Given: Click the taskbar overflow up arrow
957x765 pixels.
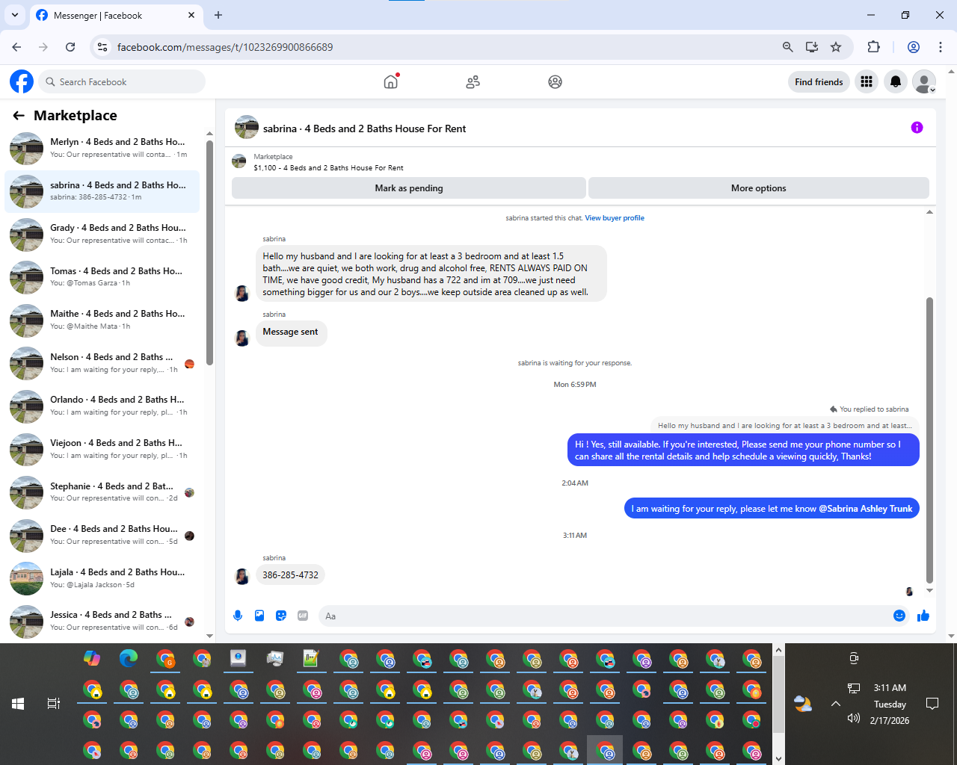Looking at the screenshot, I should pyautogui.click(x=778, y=650).
